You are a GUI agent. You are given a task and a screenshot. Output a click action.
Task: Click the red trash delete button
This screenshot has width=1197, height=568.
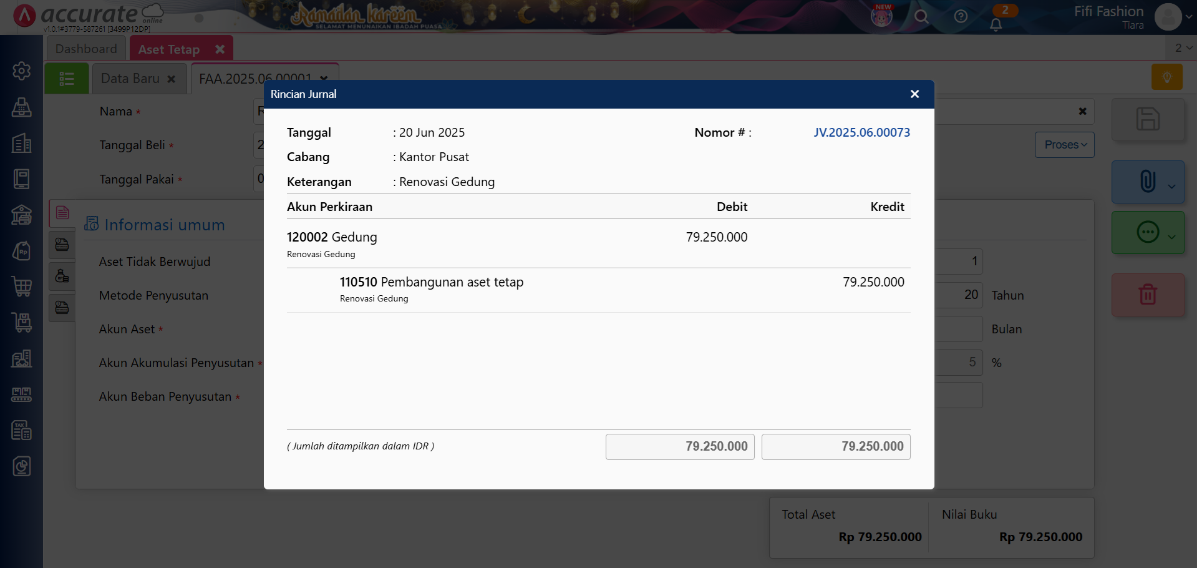pyautogui.click(x=1147, y=294)
